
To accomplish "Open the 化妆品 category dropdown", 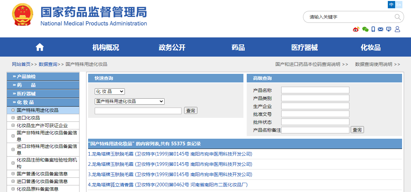I will pyautogui.click(x=110, y=91).
